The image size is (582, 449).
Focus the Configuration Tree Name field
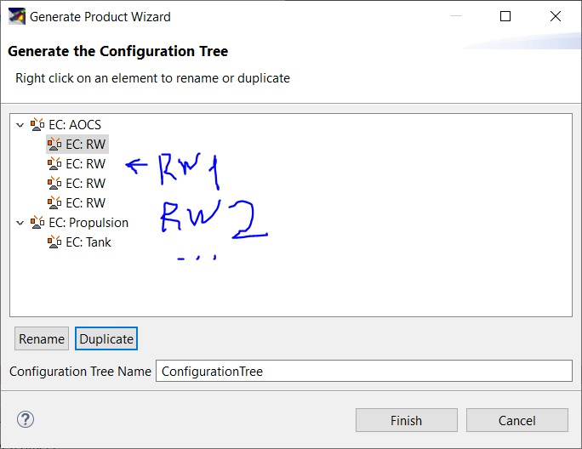[x=364, y=371]
